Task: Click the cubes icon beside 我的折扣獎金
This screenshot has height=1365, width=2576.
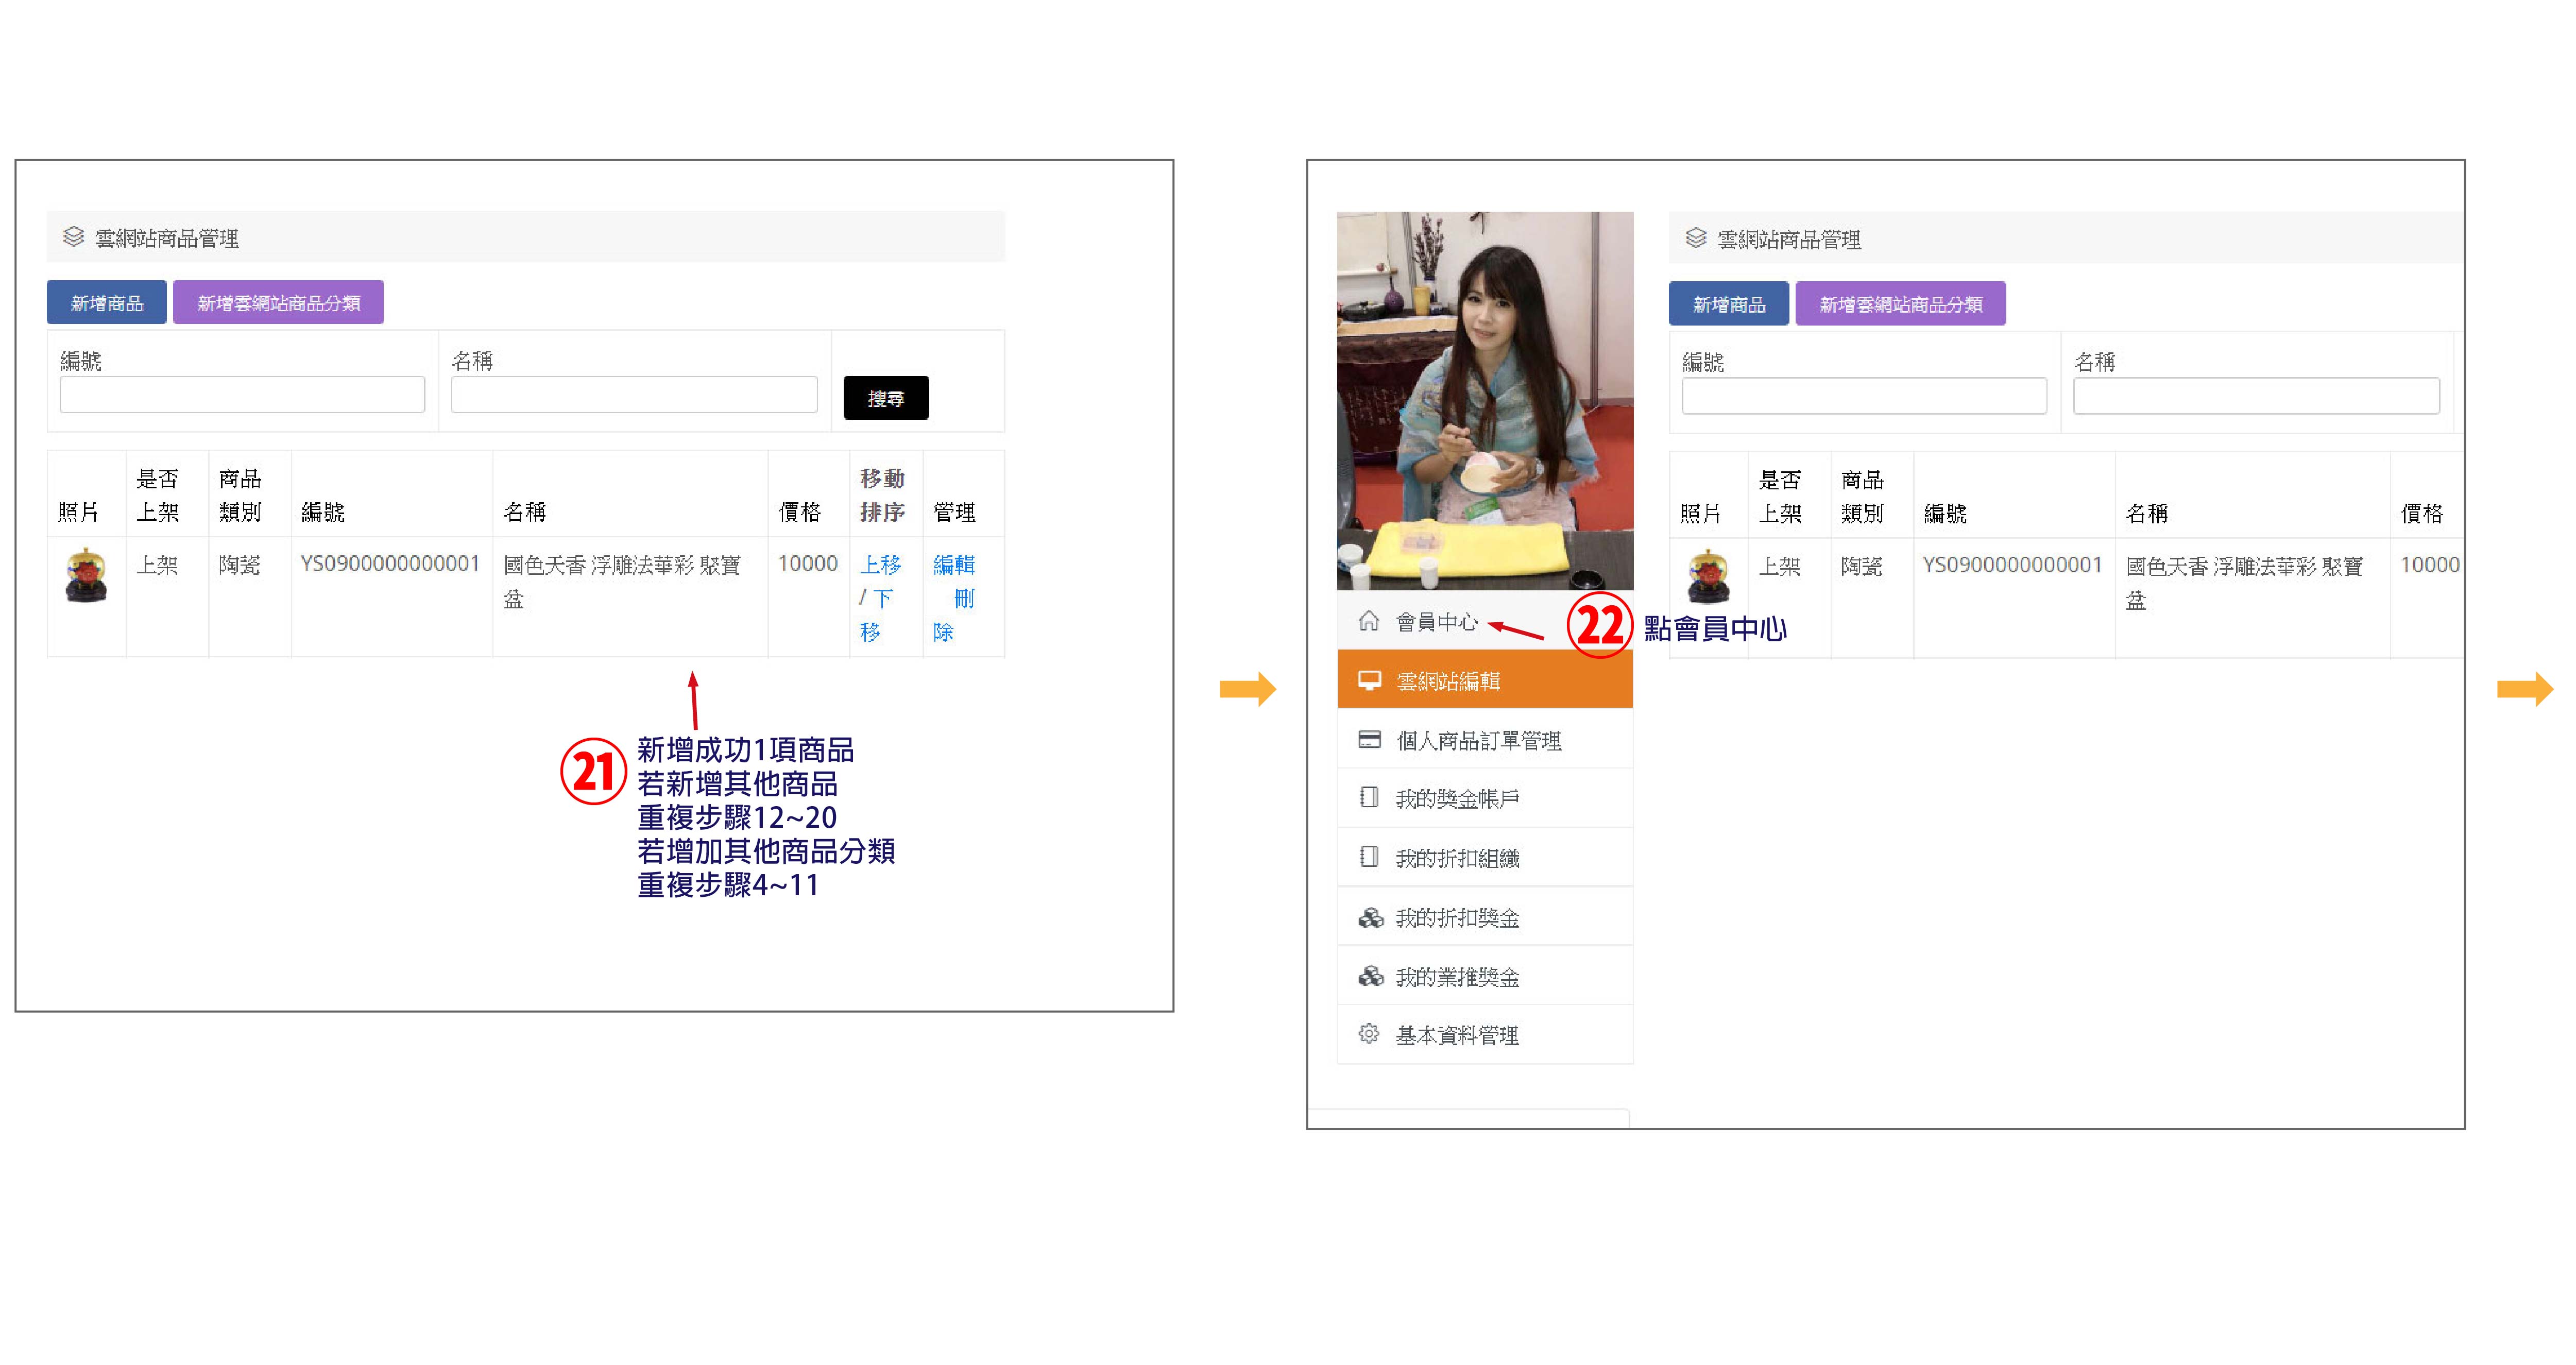Action: click(x=1370, y=917)
